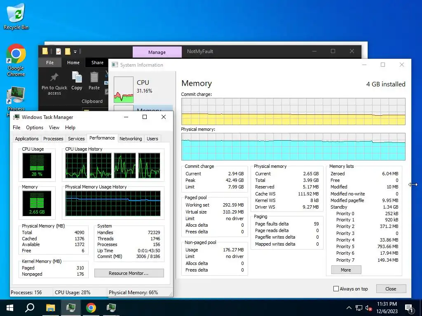Select the Performance tab
Image resolution: width=422 pixels, height=316 pixels.
point(102,138)
